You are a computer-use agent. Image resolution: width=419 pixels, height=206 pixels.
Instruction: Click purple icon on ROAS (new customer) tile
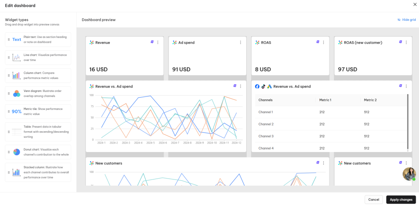(x=401, y=42)
